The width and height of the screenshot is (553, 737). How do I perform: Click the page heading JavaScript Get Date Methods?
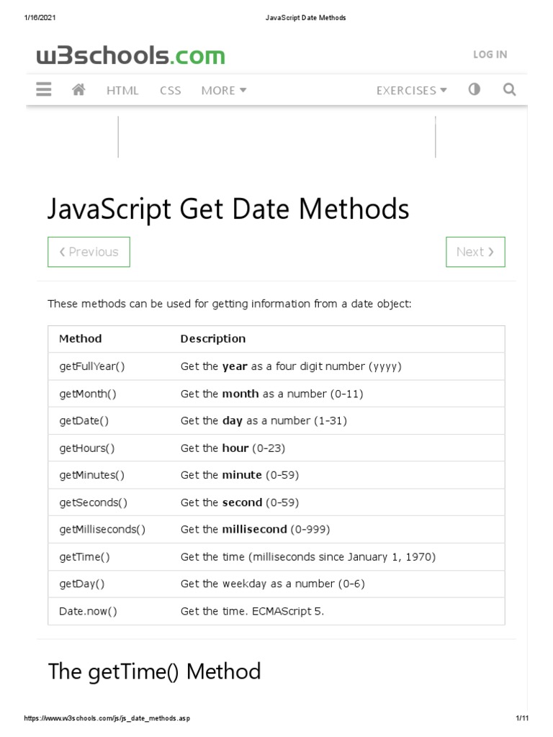pyautogui.click(x=228, y=209)
